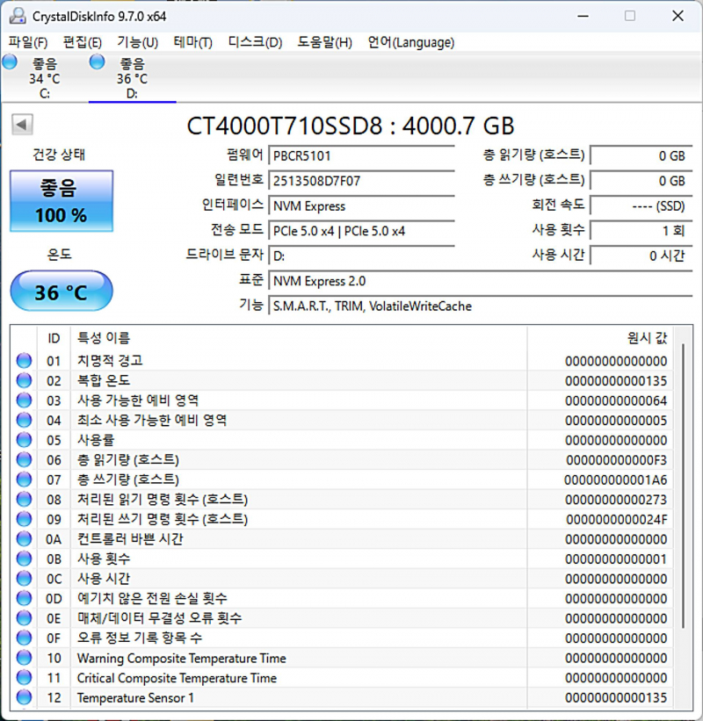The image size is (703, 721).
Task: Select the Temperature Sensor 1 row text
Action: click(x=135, y=697)
